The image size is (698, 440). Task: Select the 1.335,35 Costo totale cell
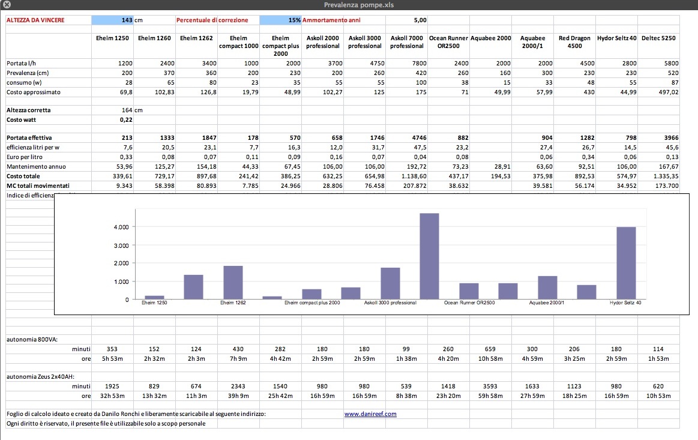pos(658,176)
